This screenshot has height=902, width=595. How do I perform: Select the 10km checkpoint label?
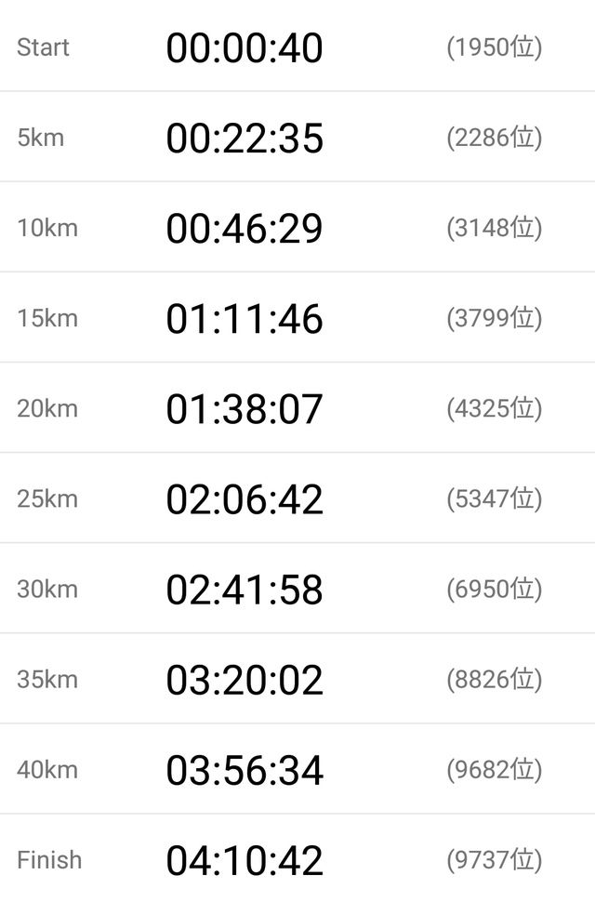[47, 229]
